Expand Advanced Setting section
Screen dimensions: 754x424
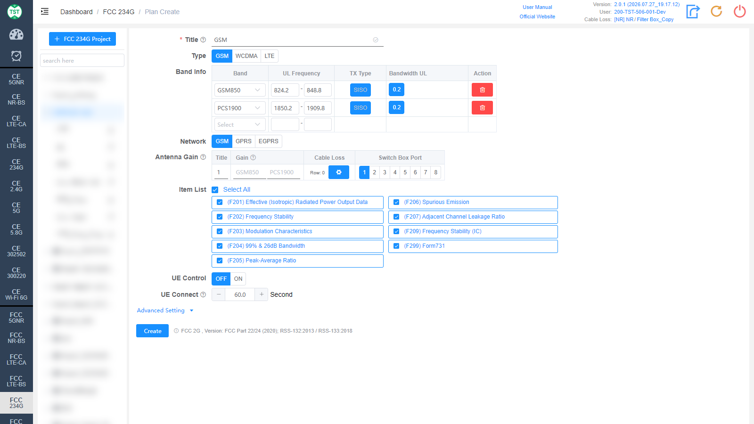(165, 310)
